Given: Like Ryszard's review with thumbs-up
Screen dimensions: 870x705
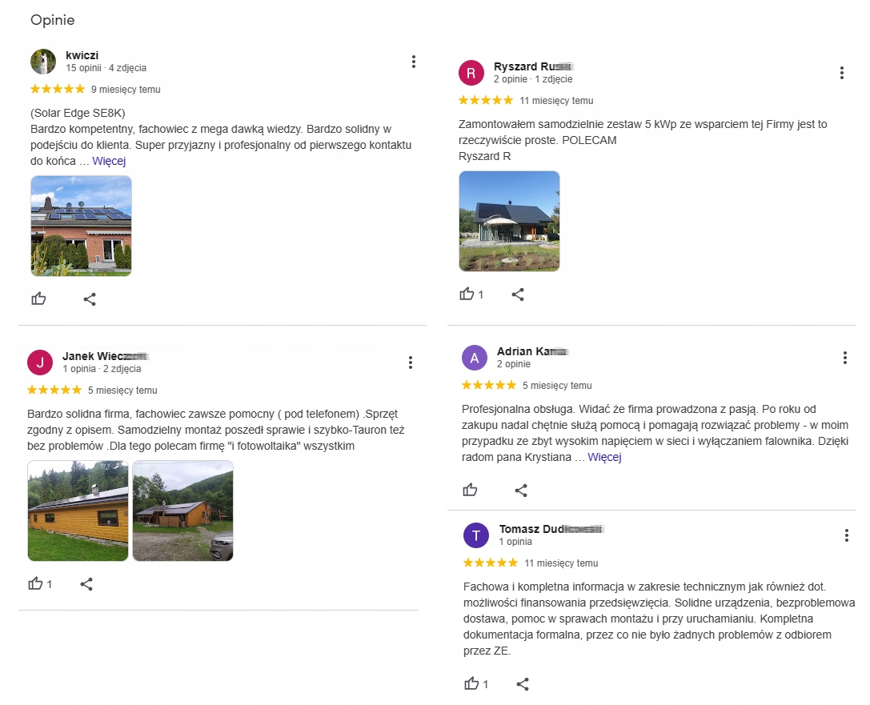Looking at the screenshot, I should (x=467, y=294).
